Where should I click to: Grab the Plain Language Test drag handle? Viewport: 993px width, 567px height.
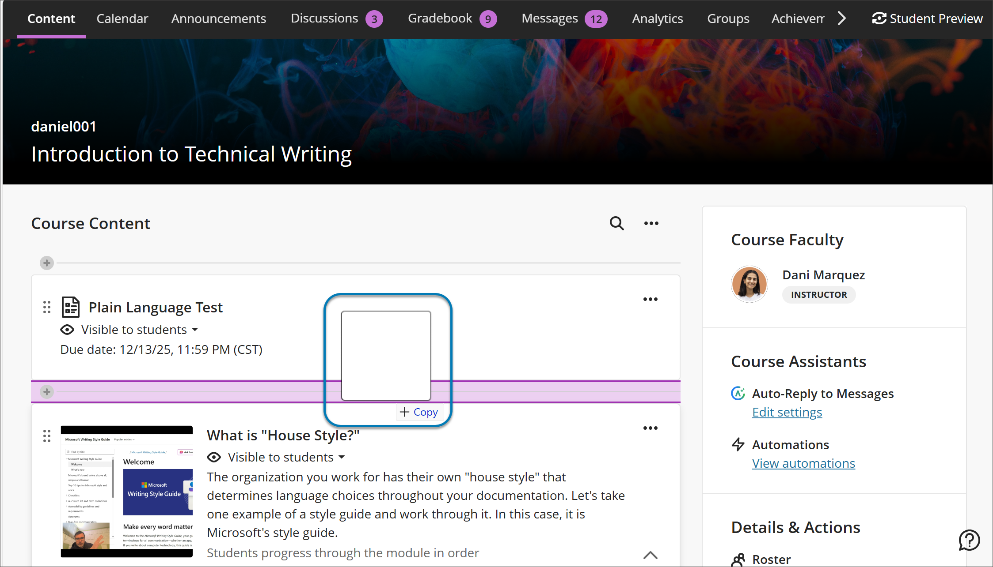(47, 307)
